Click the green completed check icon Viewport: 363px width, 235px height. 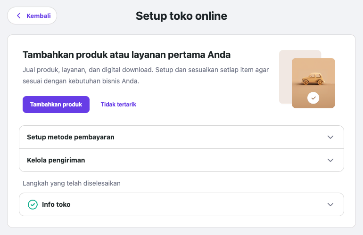33,204
